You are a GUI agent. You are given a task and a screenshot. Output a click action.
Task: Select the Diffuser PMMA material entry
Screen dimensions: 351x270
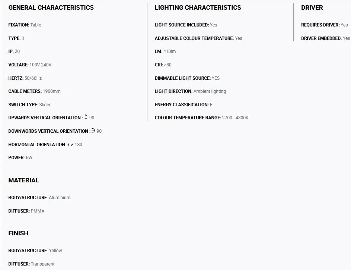coord(26,211)
